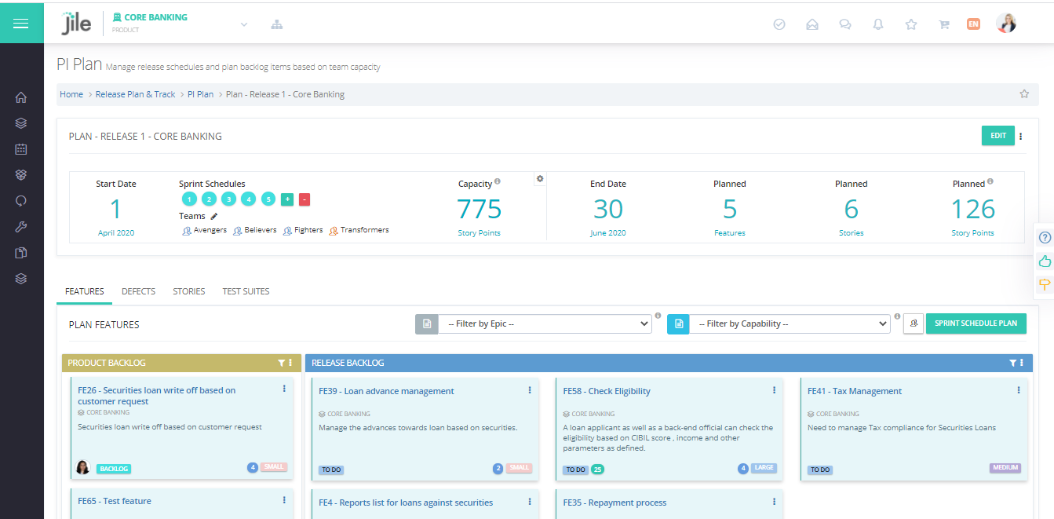Select sprint schedule 5 circle
Image resolution: width=1054 pixels, height=519 pixels.
coord(268,199)
